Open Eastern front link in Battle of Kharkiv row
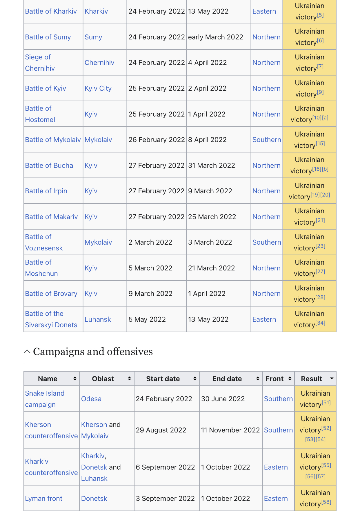Image resolution: width=360 pixels, height=511 pixels. pyautogui.click(x=264, y=11)
